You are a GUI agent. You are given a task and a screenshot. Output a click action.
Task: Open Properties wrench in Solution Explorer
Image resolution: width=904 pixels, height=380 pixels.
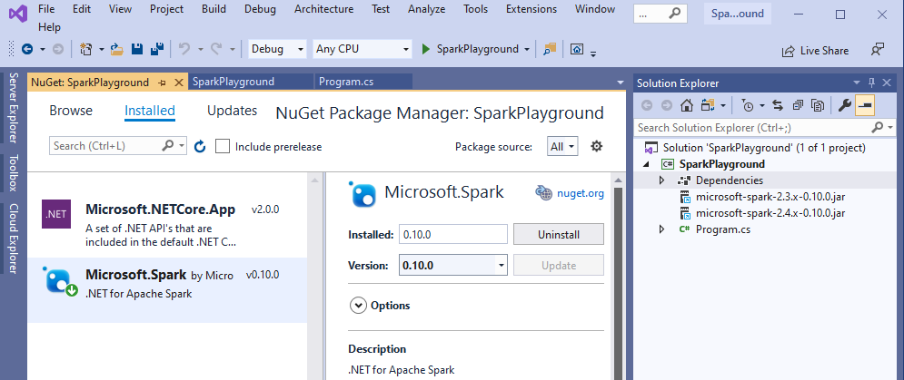click(x=844, y=106)
